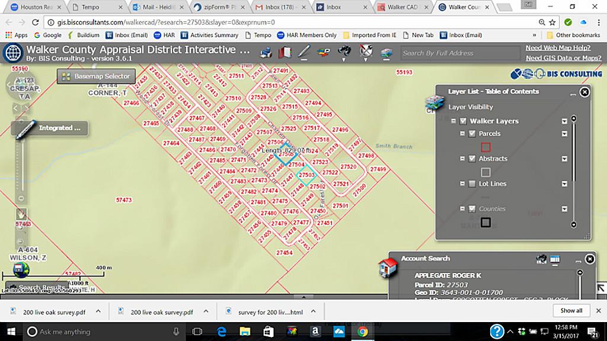Open the Basemap Selector button
Screen dimensions: 607x341
point(97,76)
